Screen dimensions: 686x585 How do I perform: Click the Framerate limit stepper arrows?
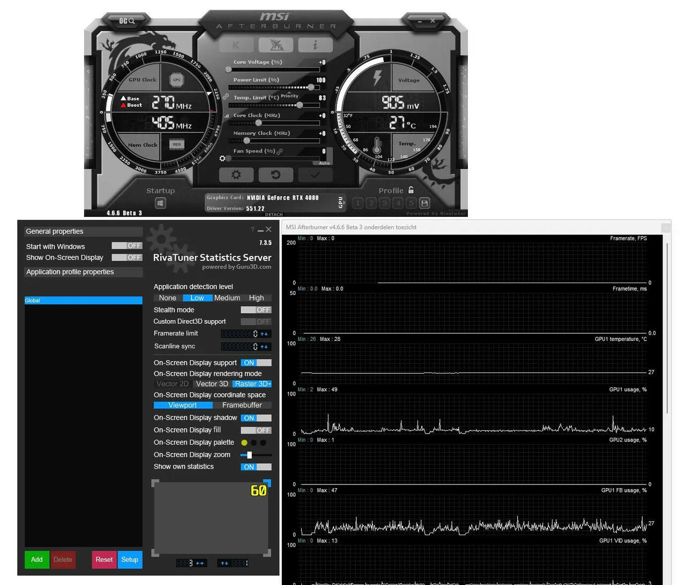point(264,334)
